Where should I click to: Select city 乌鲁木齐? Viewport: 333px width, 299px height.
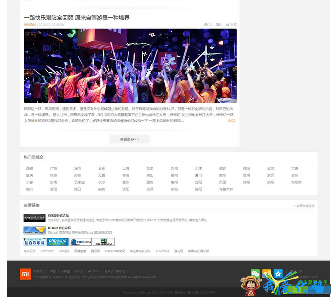point(226,189)
